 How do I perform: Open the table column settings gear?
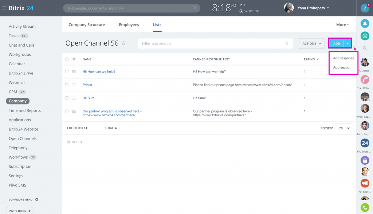point(74,59)
